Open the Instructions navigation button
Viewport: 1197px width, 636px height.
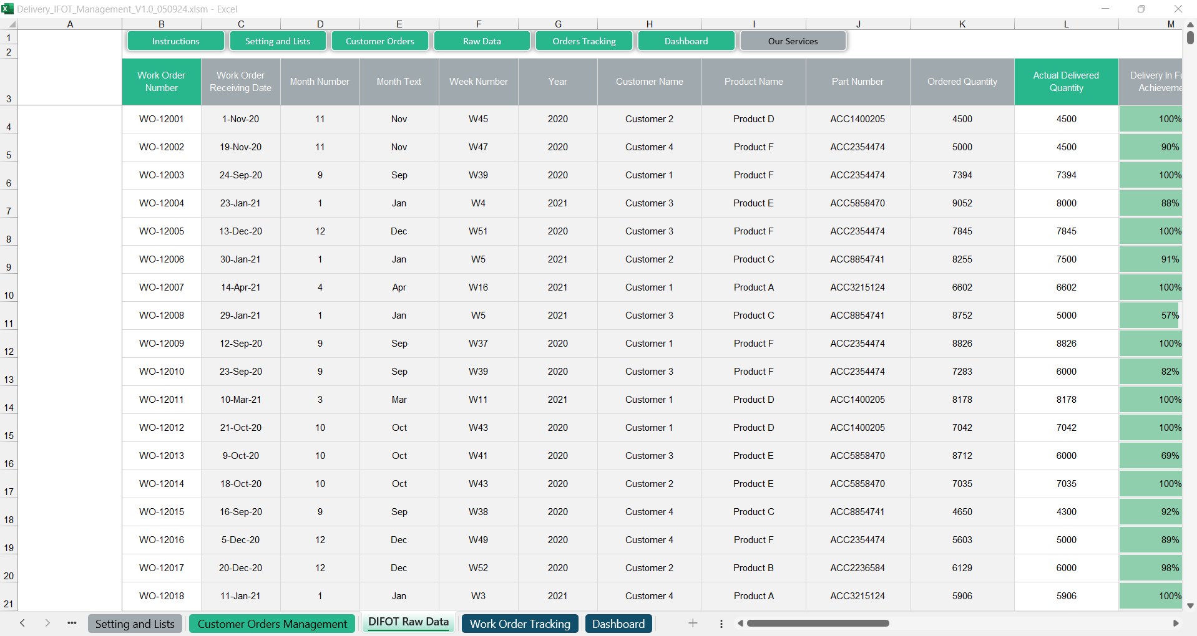(x=175, y=41)
